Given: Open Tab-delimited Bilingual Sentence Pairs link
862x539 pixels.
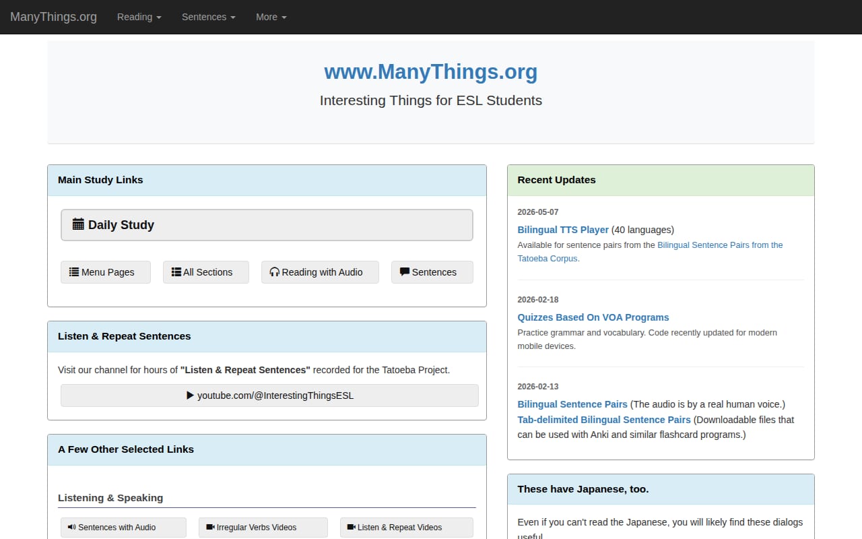Looking at the screenshot, I should (x=604, y=420).
